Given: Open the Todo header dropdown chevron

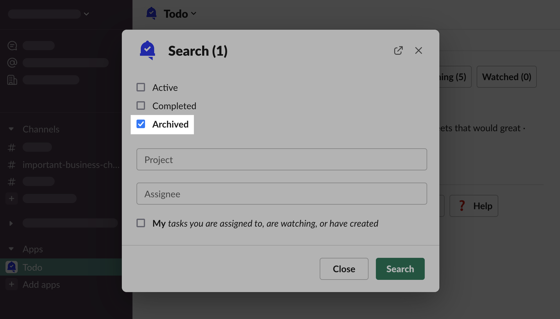Looking at the screenshot, I should [194, 14].
